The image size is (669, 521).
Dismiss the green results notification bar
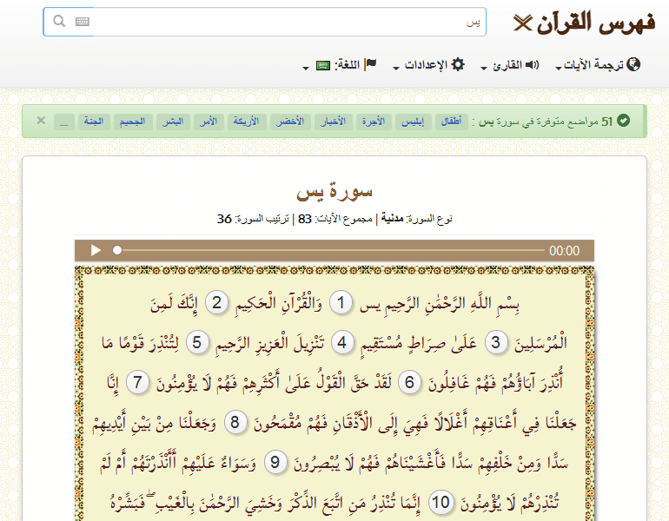pos(41,120)
